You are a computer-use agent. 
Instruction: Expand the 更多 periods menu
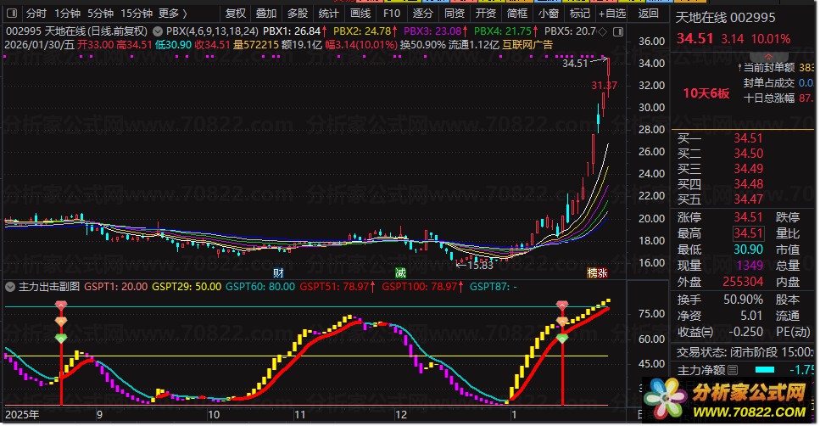[173, 13]
